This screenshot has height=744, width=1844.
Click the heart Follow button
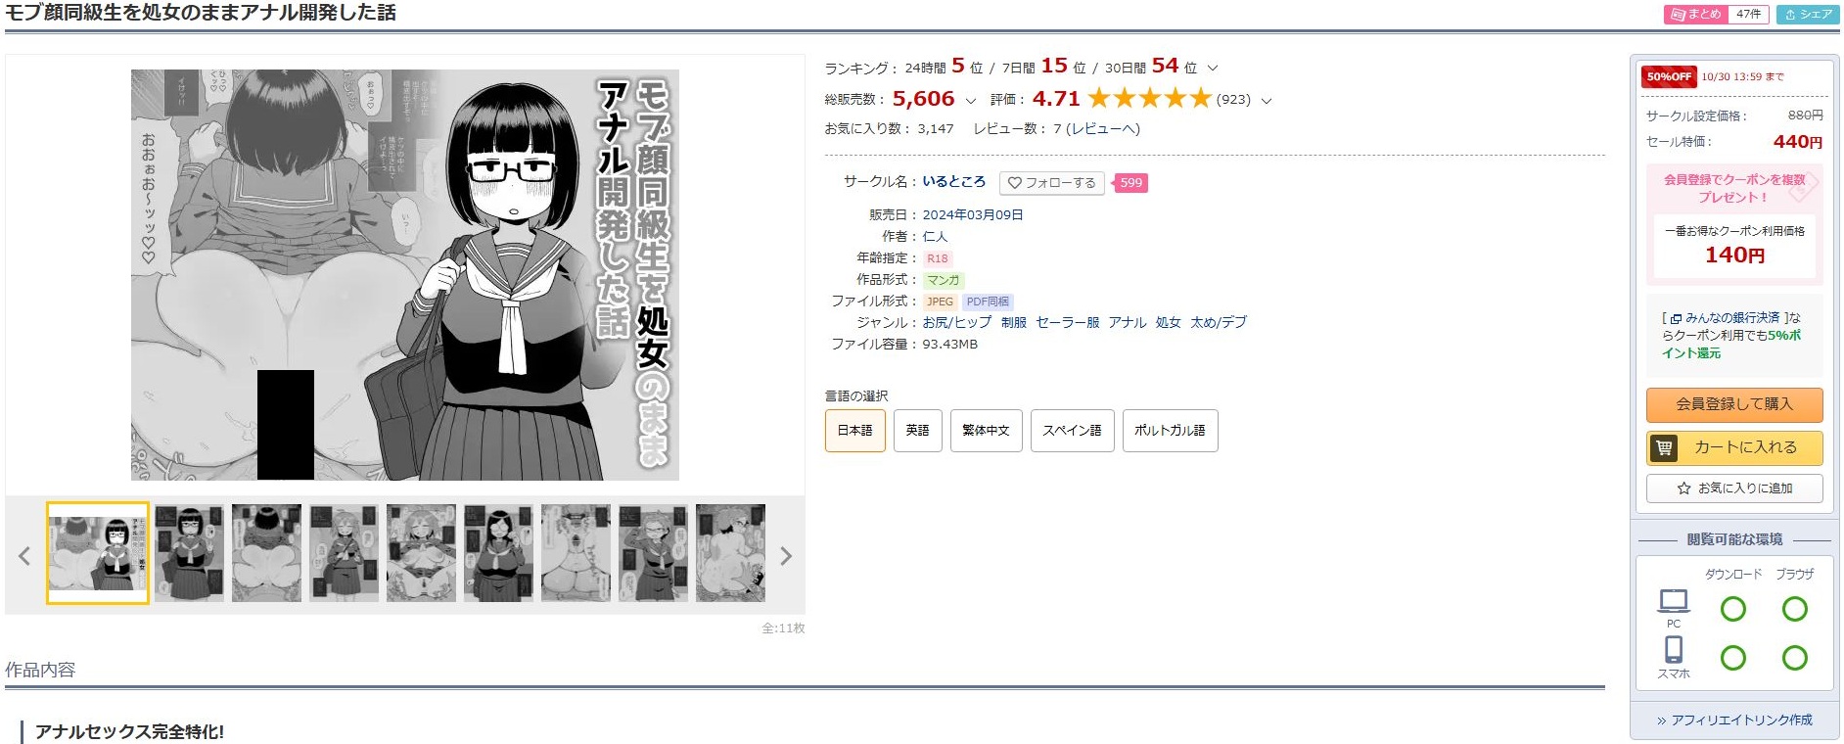click(x=1051, y=183)
